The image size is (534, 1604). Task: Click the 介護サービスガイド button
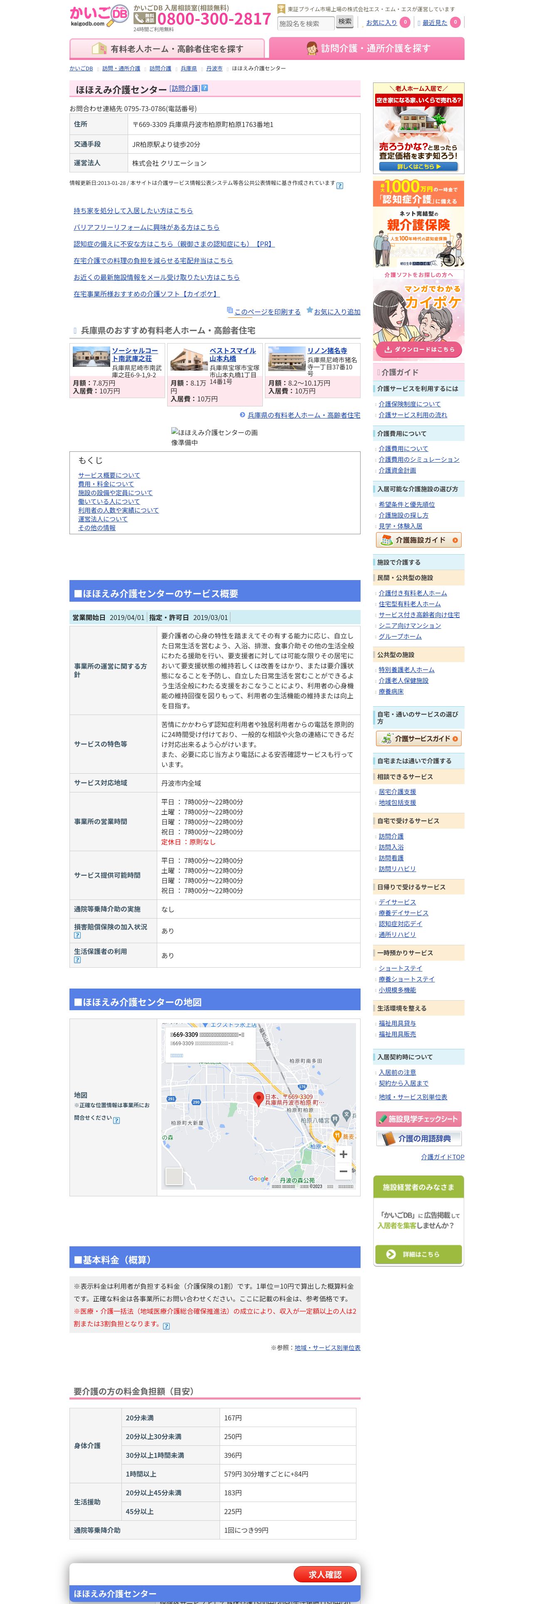coord(418,738)
